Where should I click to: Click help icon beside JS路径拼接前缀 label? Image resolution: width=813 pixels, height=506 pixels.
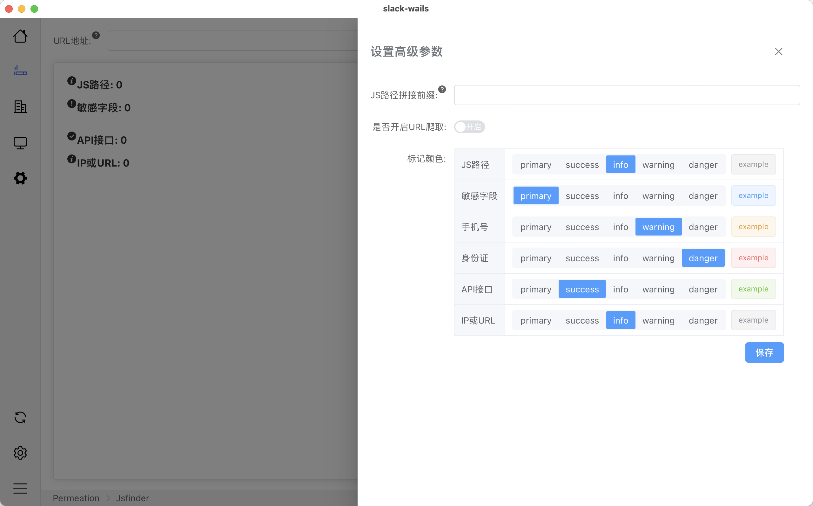pos(442,89)
